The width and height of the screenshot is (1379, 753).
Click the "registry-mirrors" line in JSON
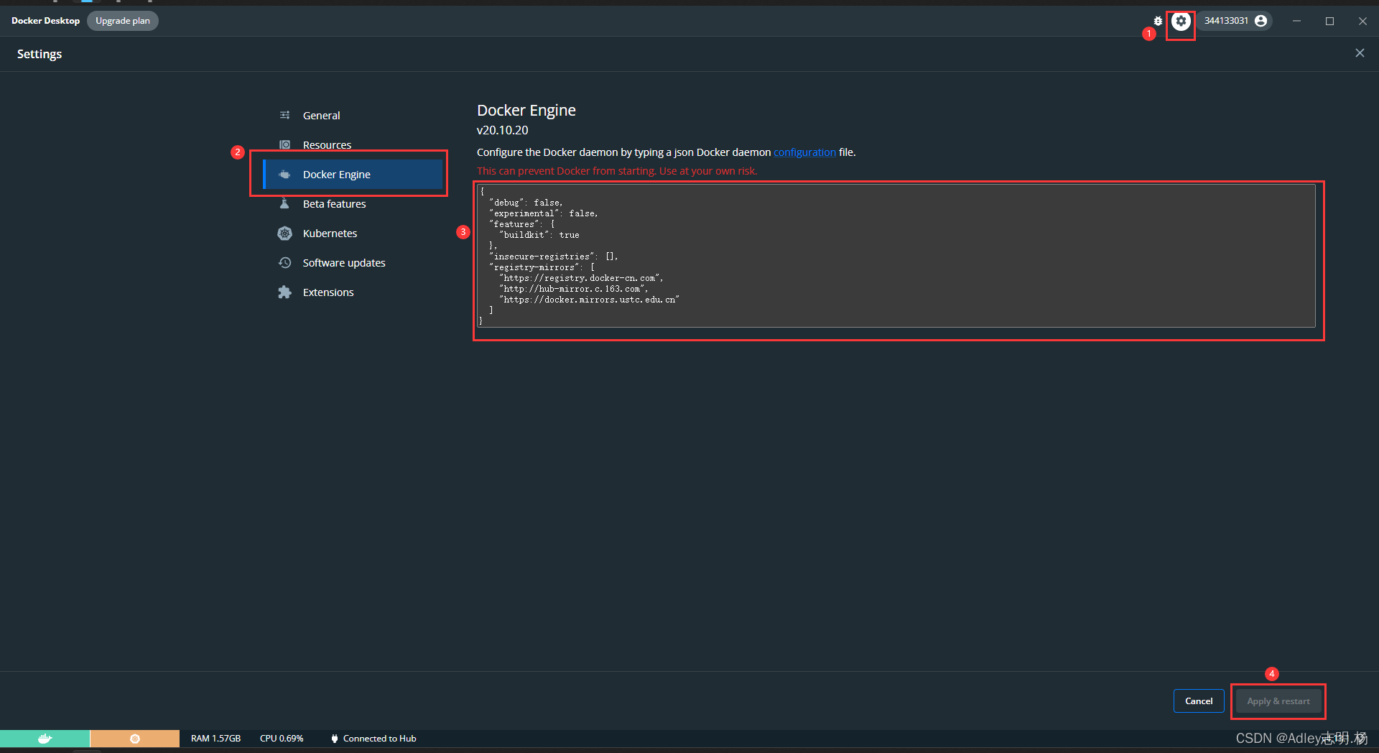point(542,267)
